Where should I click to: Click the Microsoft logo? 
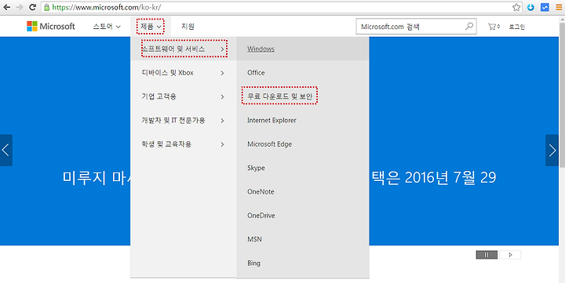tap(51, 27)
